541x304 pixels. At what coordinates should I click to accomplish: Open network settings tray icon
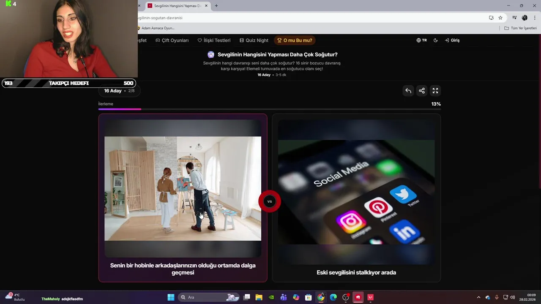(505, 297)
